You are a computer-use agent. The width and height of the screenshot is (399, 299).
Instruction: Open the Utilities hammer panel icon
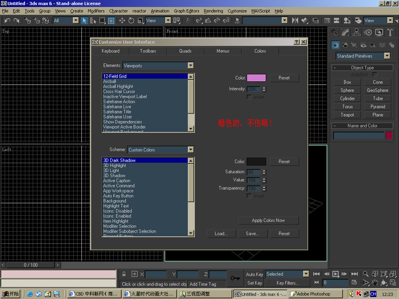(390, 32)
